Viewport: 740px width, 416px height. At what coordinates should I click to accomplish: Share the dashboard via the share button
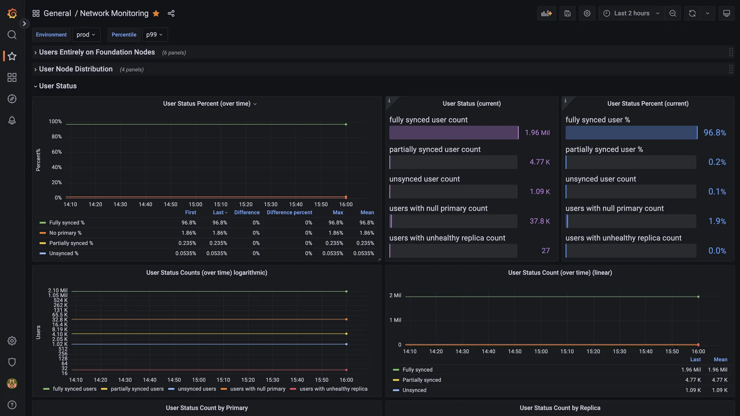171,13
